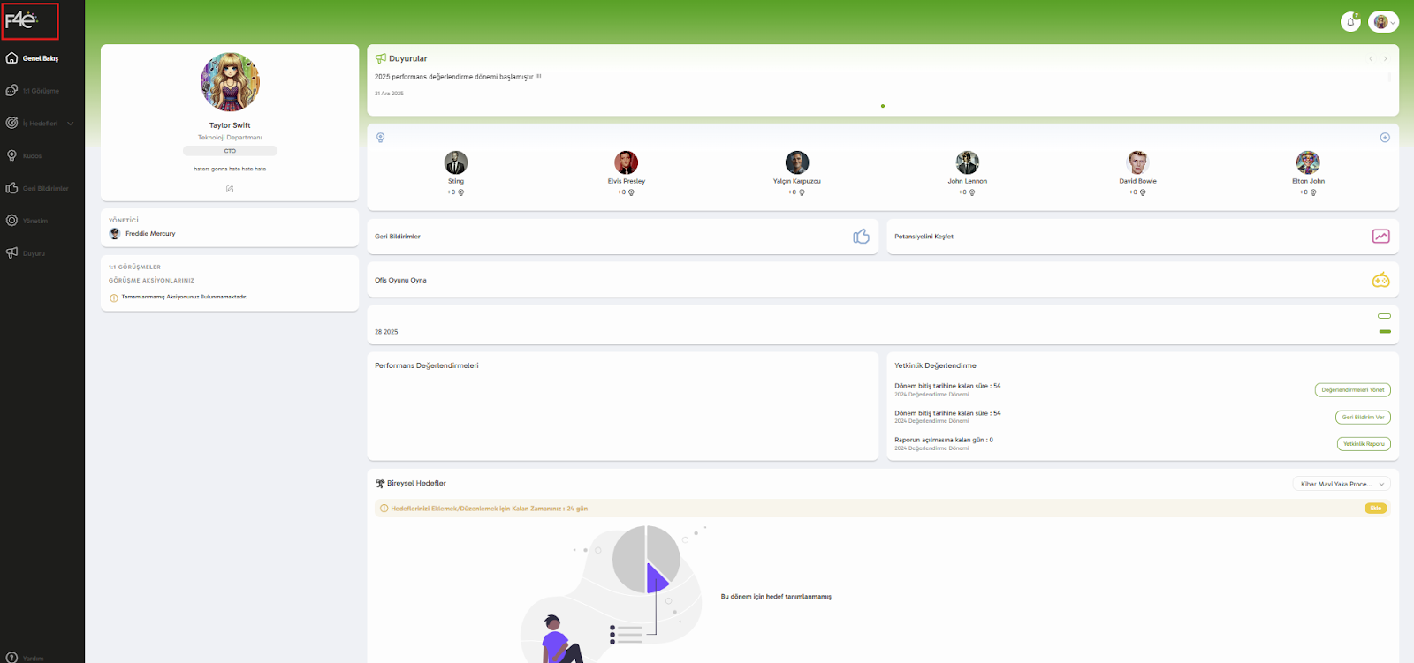
Task: Open the user avatar dropdown at top right
Action: (1383, 22)
